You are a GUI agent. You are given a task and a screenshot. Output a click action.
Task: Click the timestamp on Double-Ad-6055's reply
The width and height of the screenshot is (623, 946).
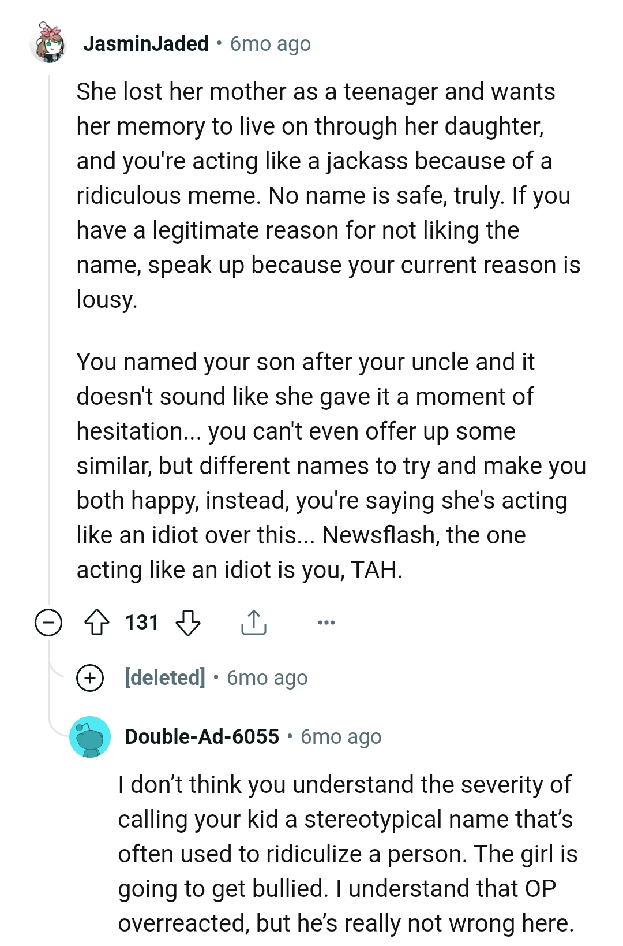[340, 736]
